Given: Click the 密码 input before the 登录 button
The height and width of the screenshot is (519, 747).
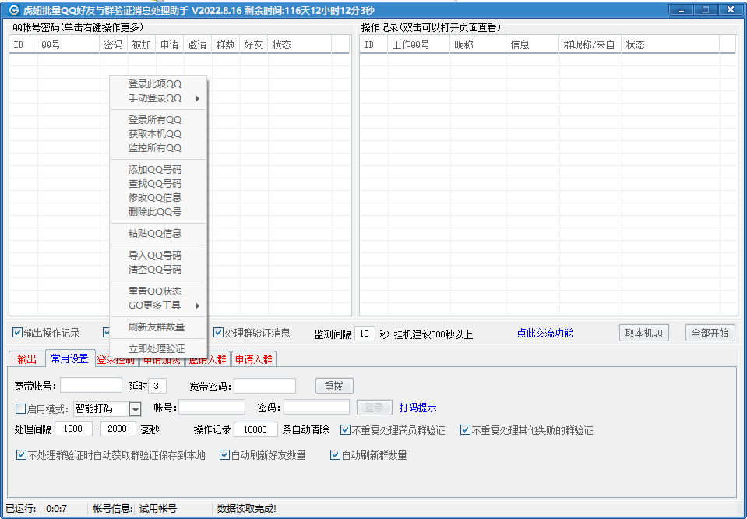Looking at the screenshot, I should (x=317, y=407).
